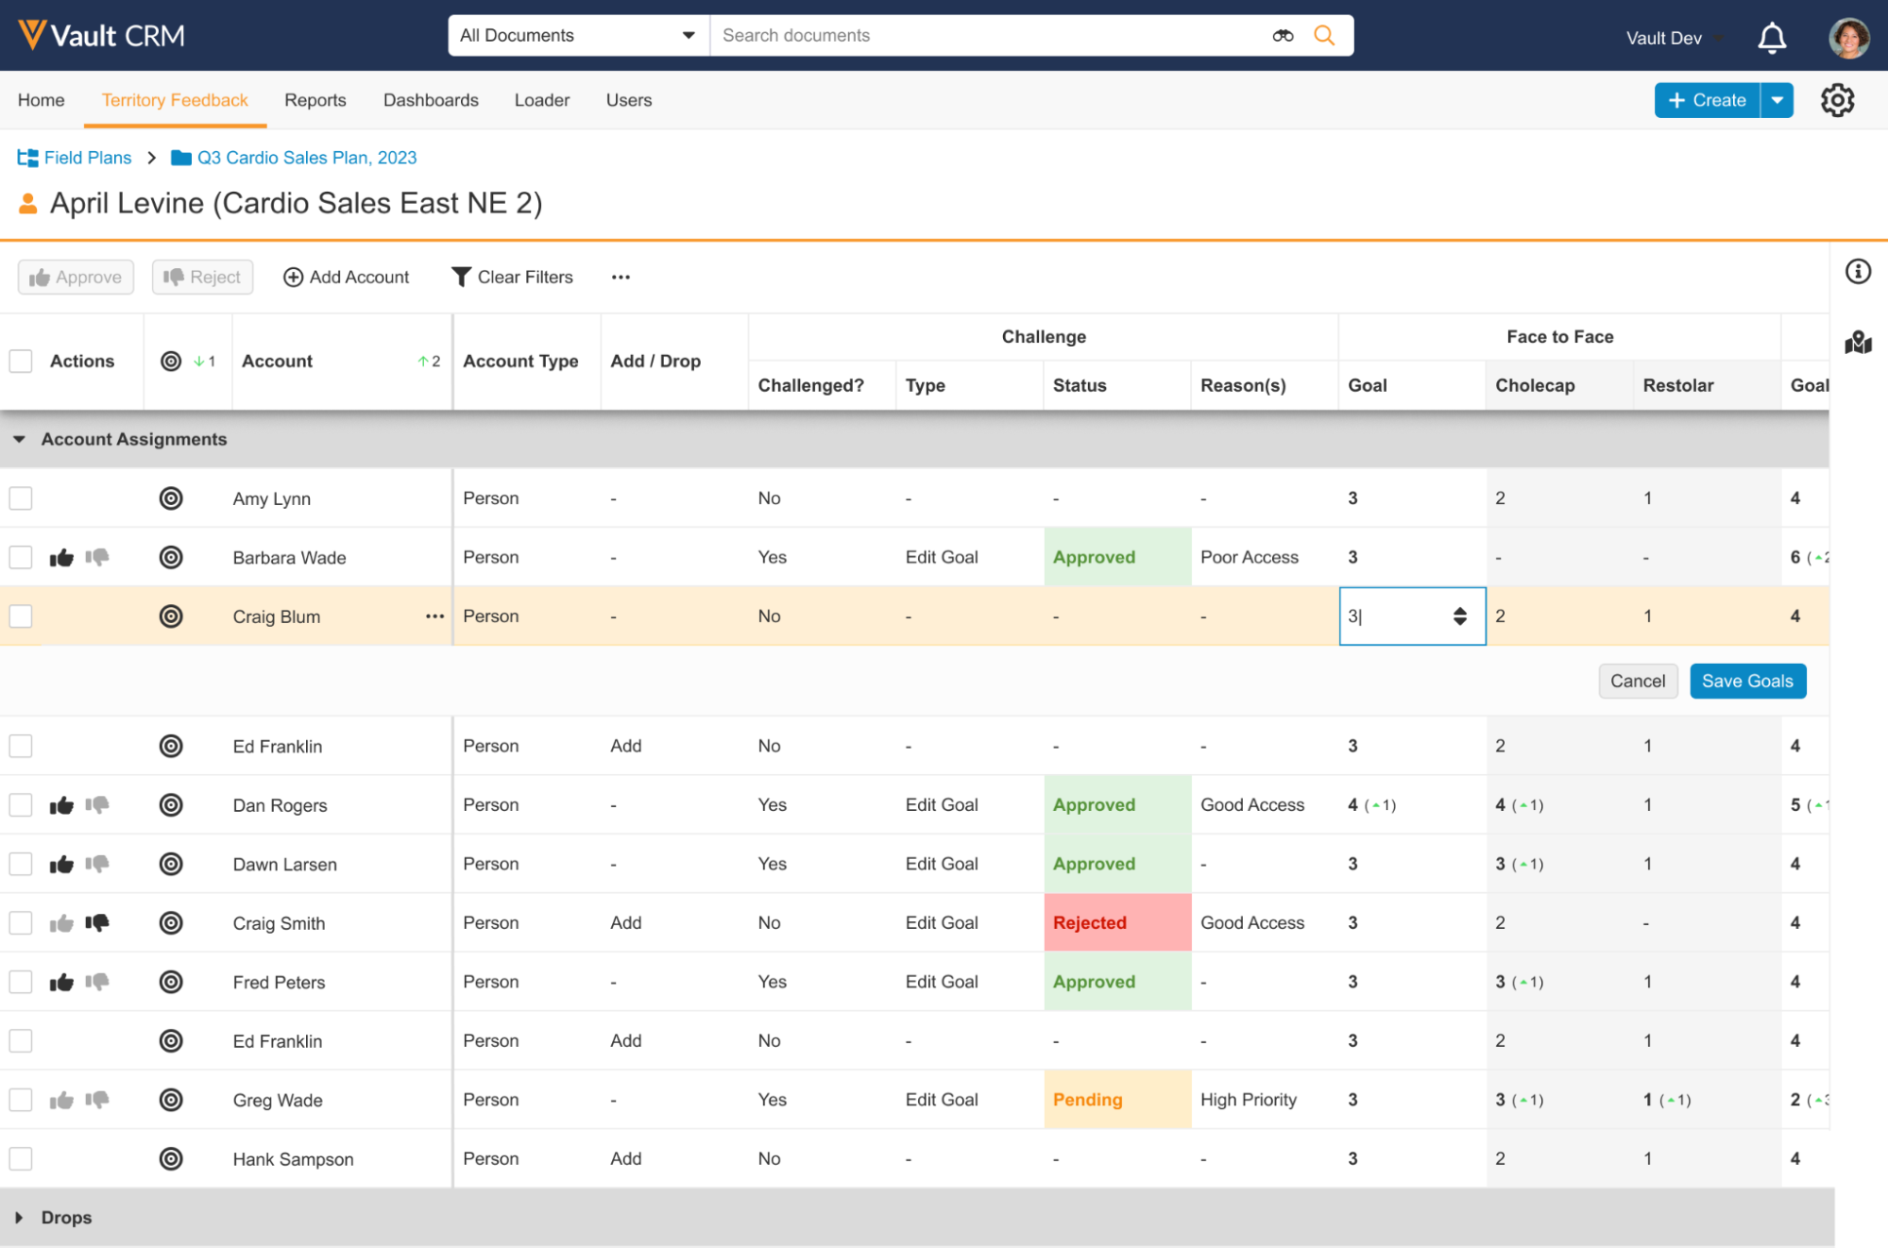This screenshot has width=1888, height=1248.
Task: Open the settings gear icon
Action: point(1837,100)
